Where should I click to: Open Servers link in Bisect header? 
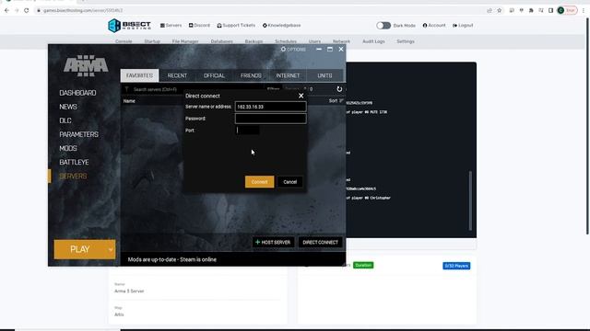[x=171, y=25]
